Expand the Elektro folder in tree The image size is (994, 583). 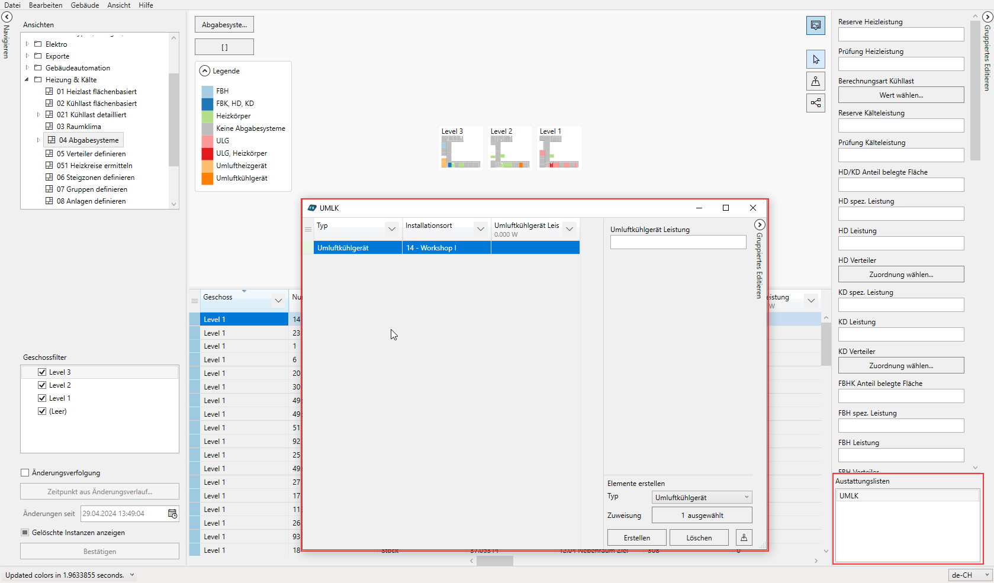pyautogui.click(x=27, y=44)
